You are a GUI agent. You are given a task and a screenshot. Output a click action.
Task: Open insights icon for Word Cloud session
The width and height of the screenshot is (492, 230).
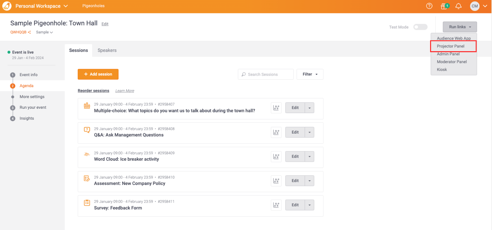tap(276, 157)
